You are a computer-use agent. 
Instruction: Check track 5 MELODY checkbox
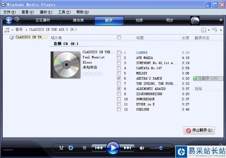[x=119, y=73]
